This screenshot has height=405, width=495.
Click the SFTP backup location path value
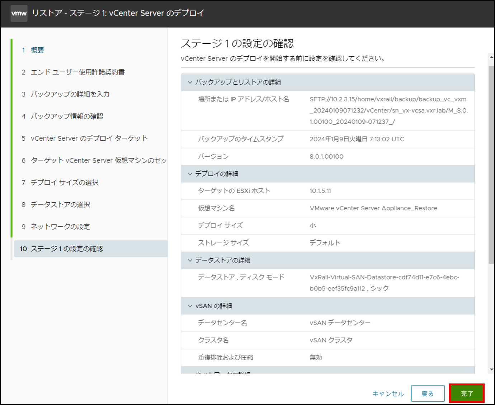click(x=389, y=110)
